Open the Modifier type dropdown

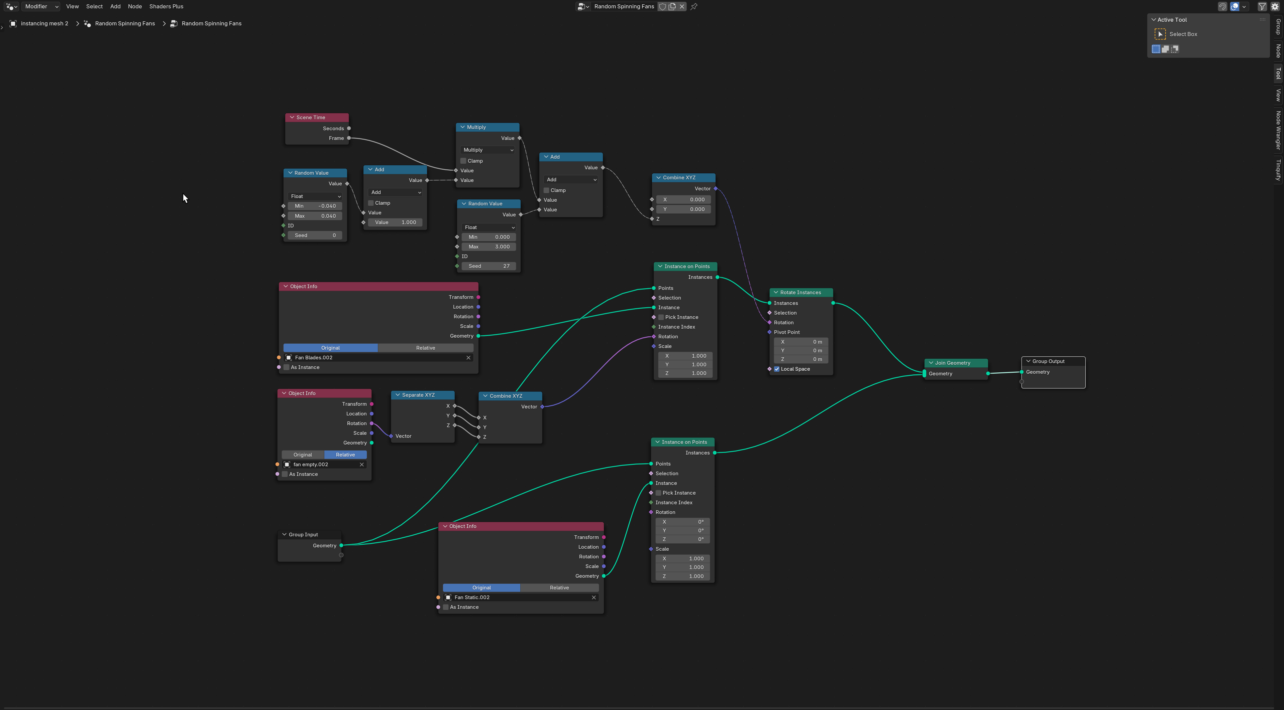[x=41, y=6]
